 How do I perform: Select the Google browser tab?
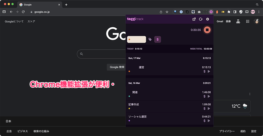tap(40, 5)
